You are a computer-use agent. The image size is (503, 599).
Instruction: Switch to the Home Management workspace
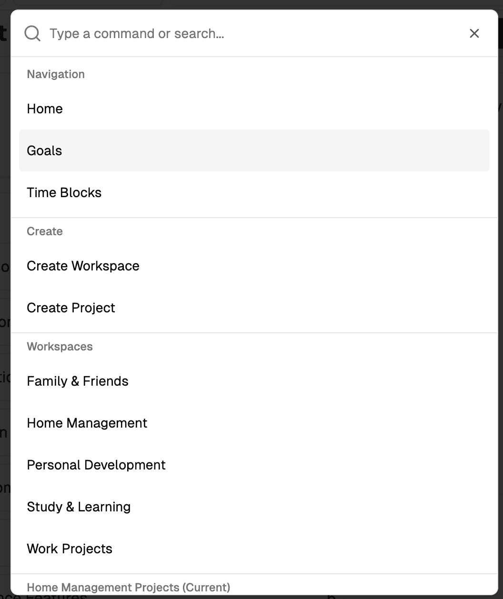click(87, 423)
